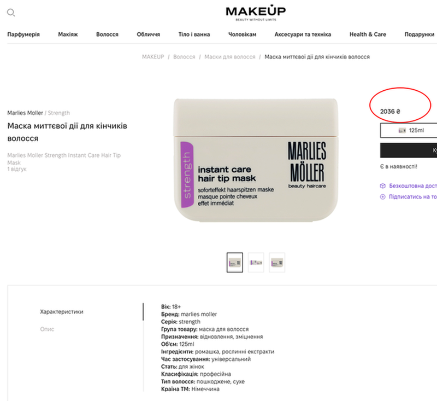Image resolution: width=437 pixels, height=401 pixels.
Task: Select the third product thumbnail
Action: (277, 263)
